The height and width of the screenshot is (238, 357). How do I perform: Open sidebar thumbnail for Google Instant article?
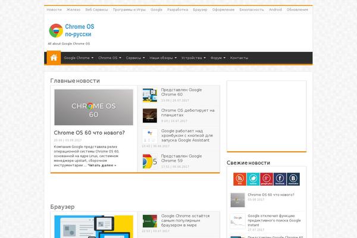(x=237, y=221)
